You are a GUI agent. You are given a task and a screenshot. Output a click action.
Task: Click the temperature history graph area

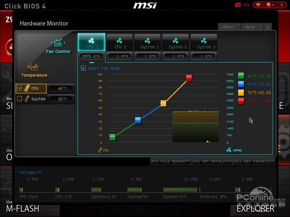point(196,126)
